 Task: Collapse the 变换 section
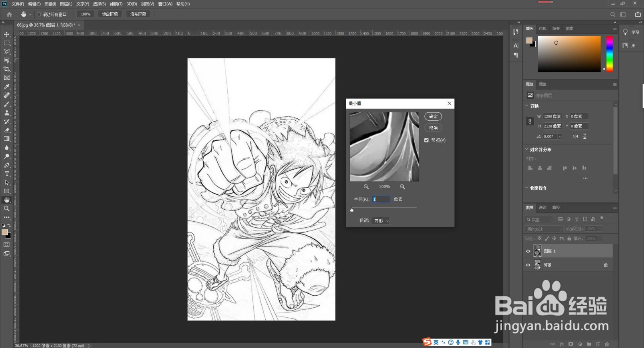point(526,106)
